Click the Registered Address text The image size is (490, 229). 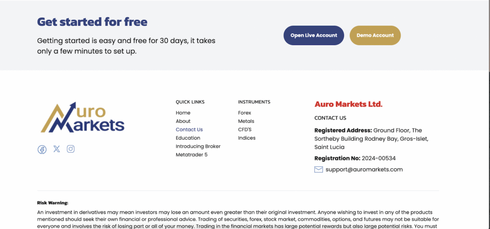(371, 139)
